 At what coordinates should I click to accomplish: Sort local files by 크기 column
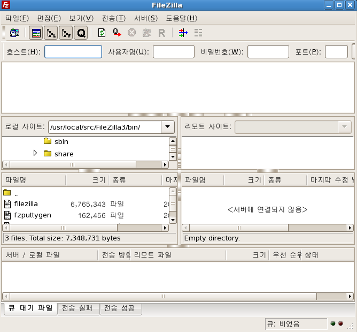(x=87, y=180)
